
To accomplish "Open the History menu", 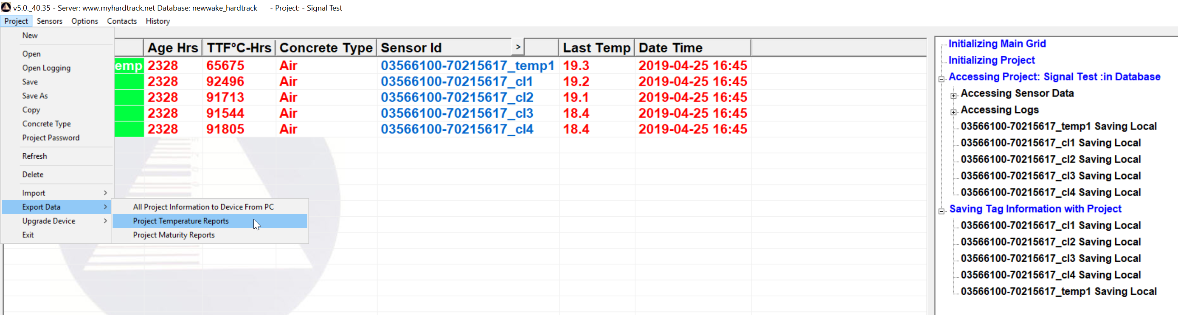I will pos(158,21).
